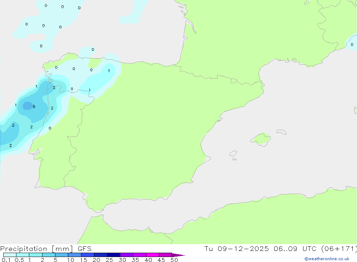Viewport: 357px width, 262px height.
Task: Click the '25' legend scale label
Action: click(110, 260)
